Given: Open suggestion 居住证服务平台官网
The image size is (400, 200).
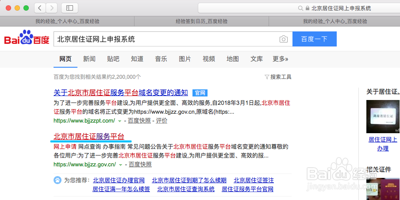Looking at the screenshot, I should click(247, 189).
